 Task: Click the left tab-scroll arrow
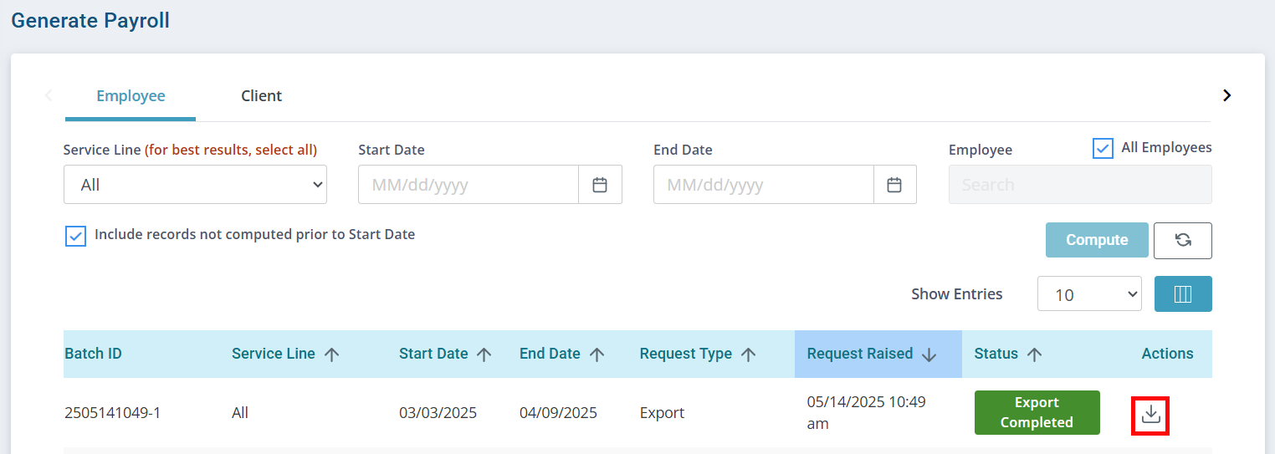(49, 95)
